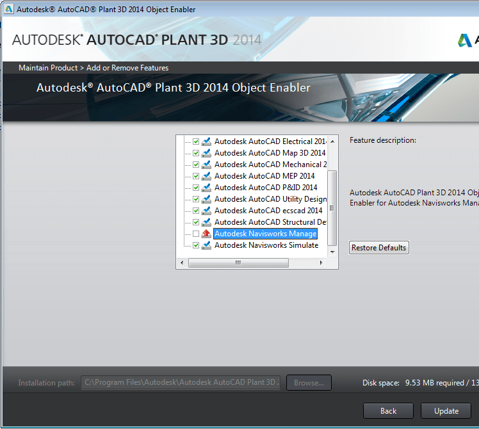
Task: Click the disabled Browse... button
Action: 309,382
